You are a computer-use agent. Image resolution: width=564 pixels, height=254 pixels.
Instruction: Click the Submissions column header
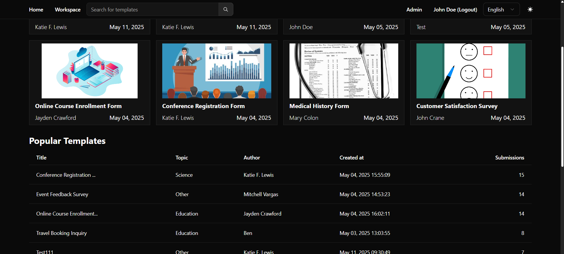click(510, 158)
